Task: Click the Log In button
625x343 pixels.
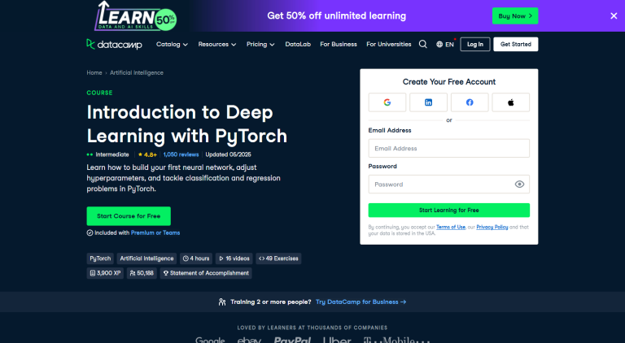Action: click(x=474, y=44)
